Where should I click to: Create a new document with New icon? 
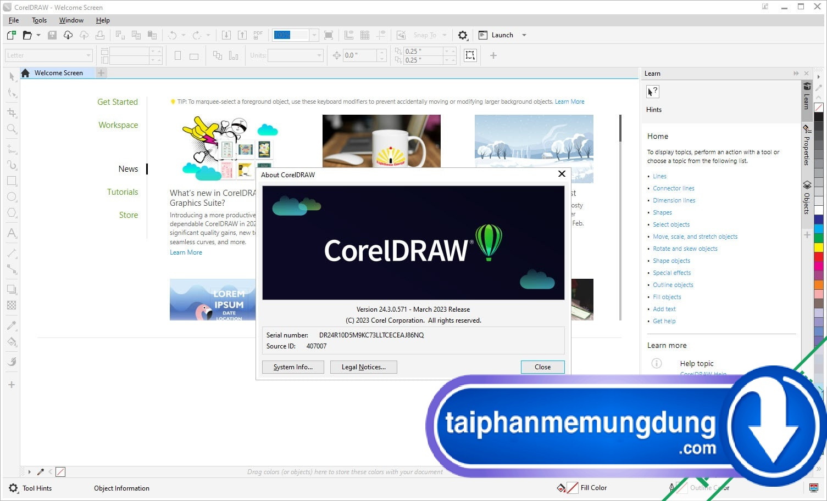point(11,35)
